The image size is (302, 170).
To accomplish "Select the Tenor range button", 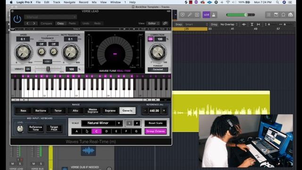I will pyautogui.click(x=58, y=110).
